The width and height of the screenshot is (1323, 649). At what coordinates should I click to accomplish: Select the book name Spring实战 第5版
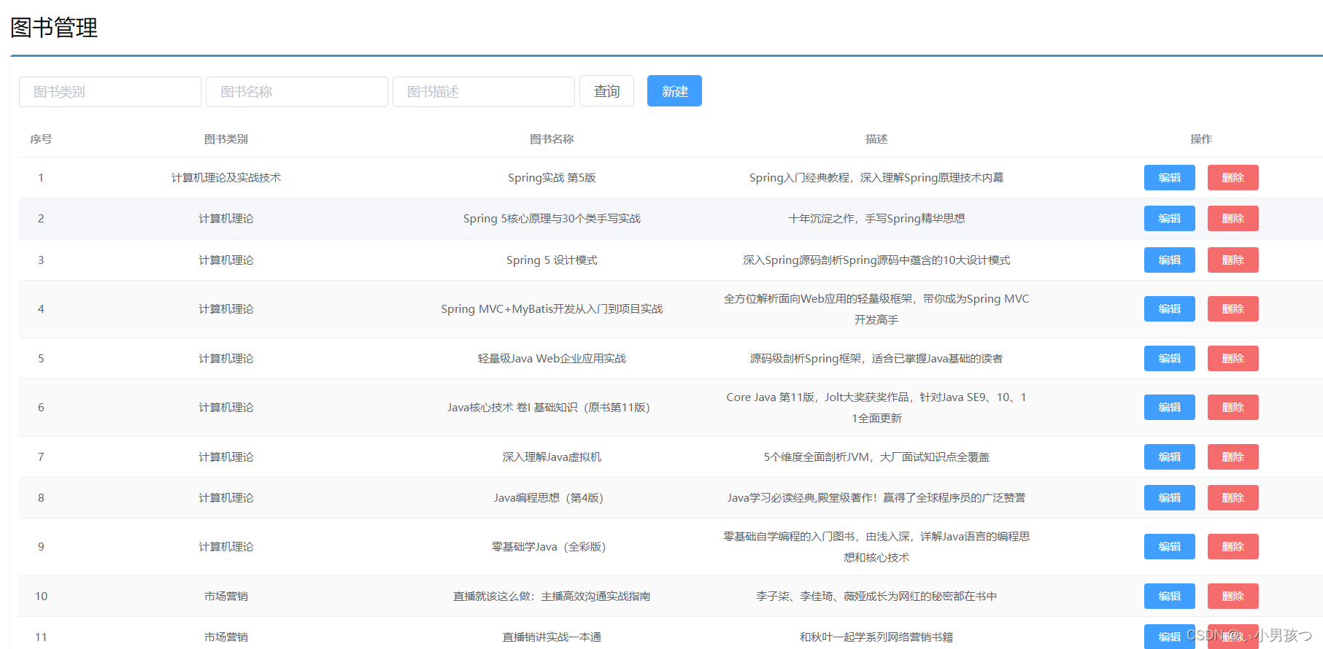(552, 178)
